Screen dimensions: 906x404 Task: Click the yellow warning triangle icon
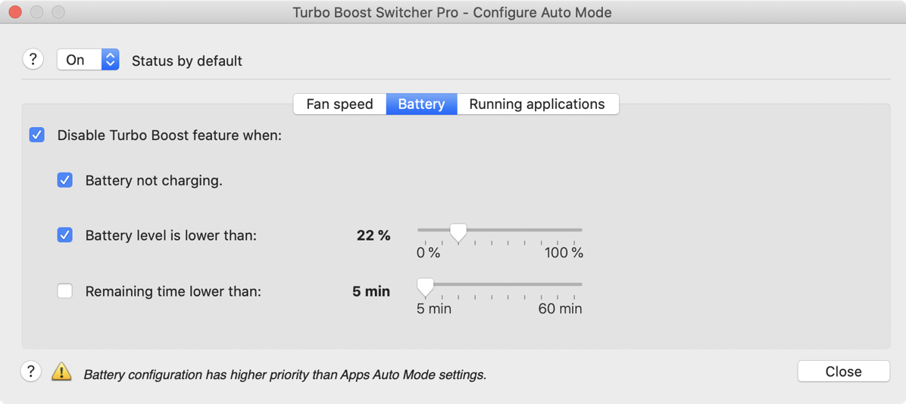click(61, 372)
